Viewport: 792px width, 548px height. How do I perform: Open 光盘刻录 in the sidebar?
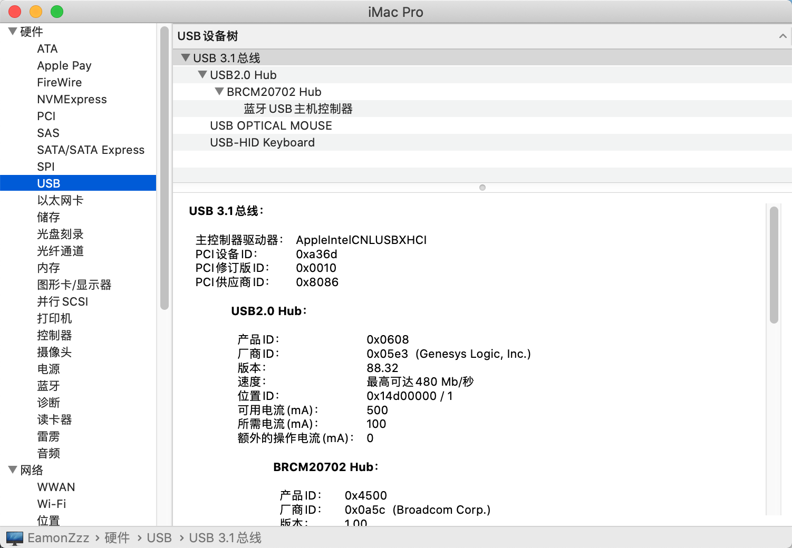pos(60,234)
